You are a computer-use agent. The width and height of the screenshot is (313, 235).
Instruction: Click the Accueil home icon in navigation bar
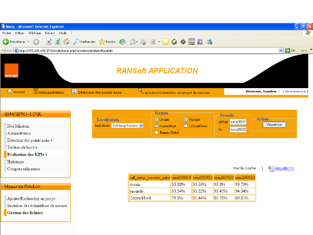pyautogui.click(x=10, y=91)
